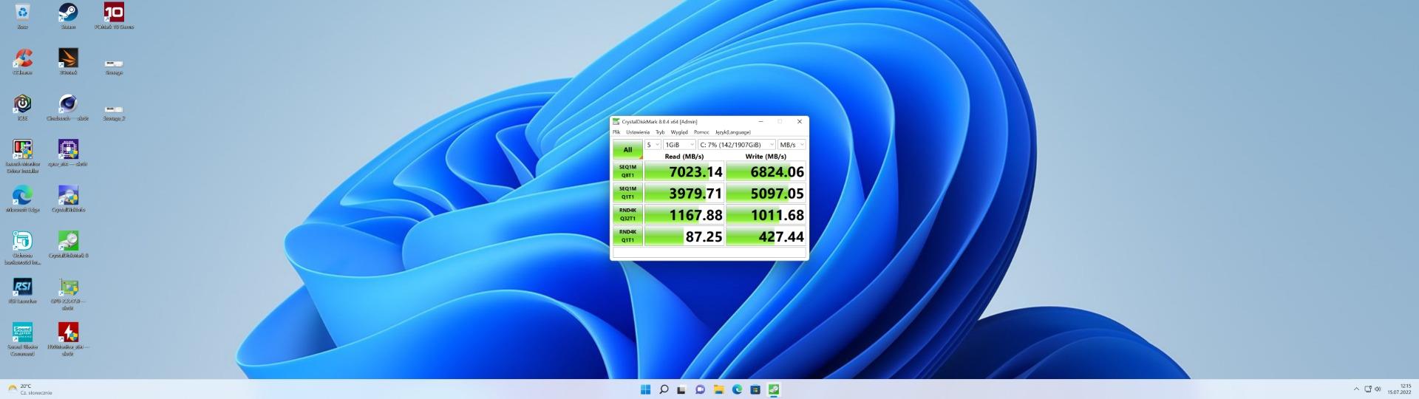Open the Steam desktop shortcut

[x=68, y=13]
